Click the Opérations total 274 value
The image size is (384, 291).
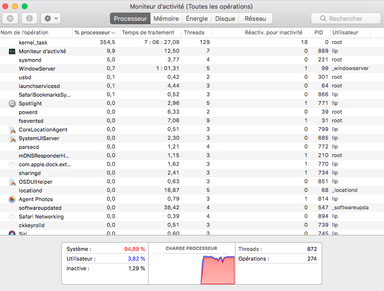[x=312, y=259]
